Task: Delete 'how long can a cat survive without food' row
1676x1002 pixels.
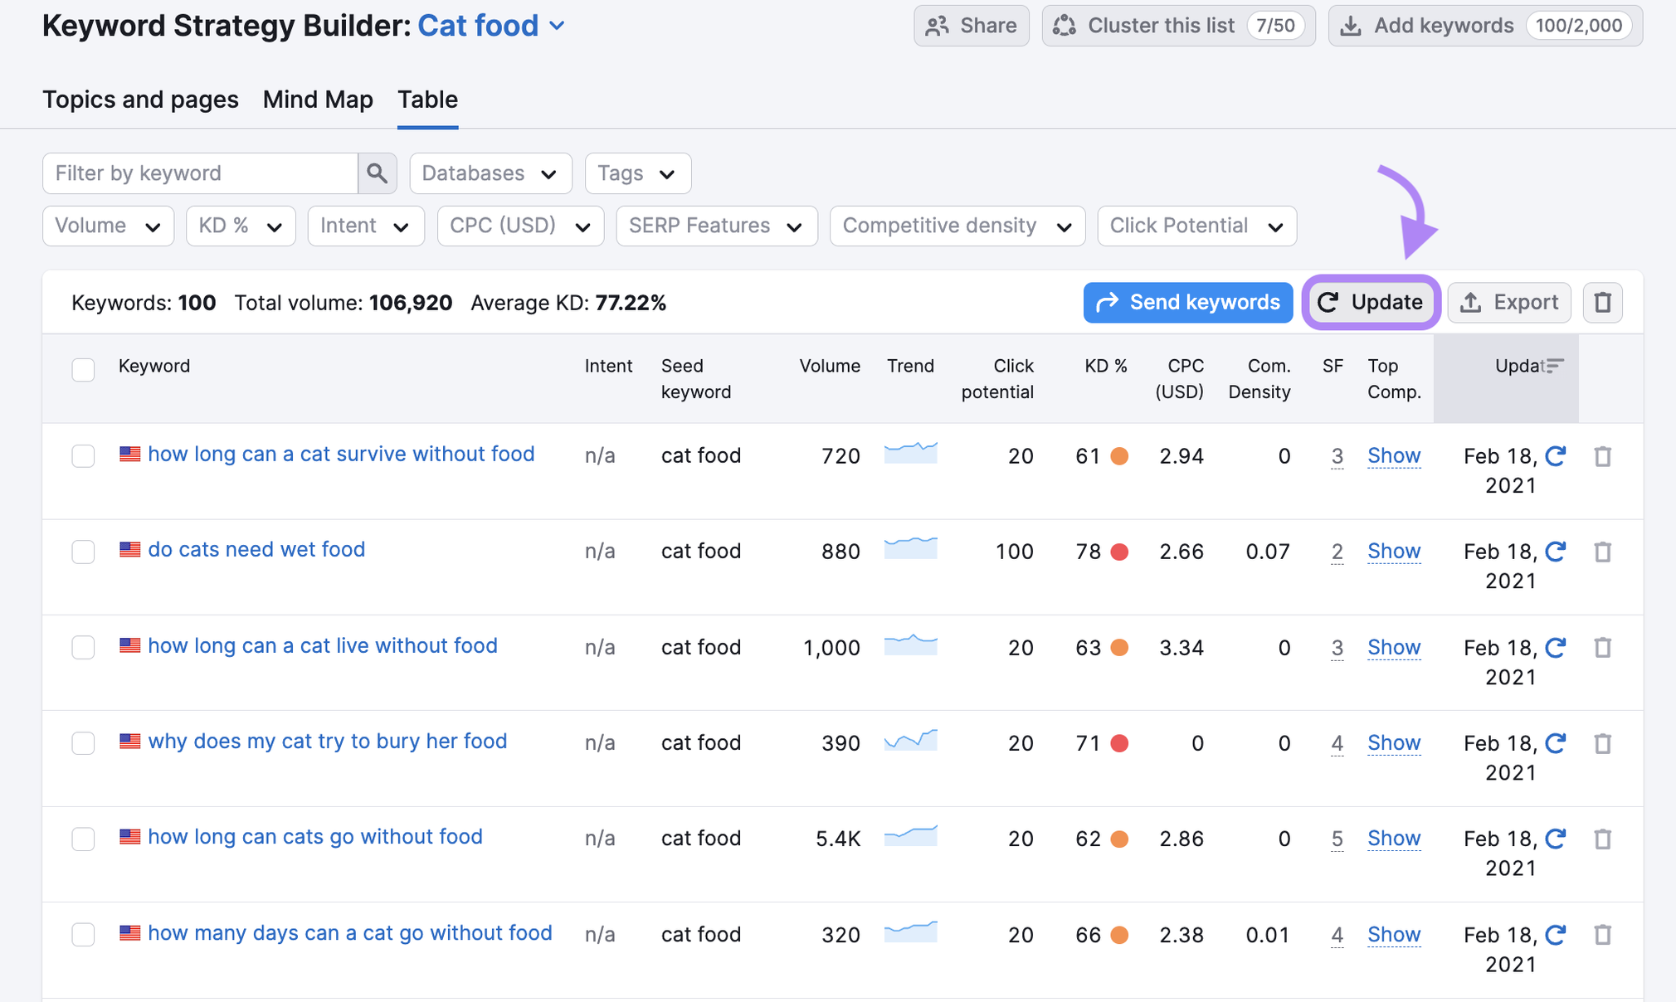Action: [x=1602, y=456]
